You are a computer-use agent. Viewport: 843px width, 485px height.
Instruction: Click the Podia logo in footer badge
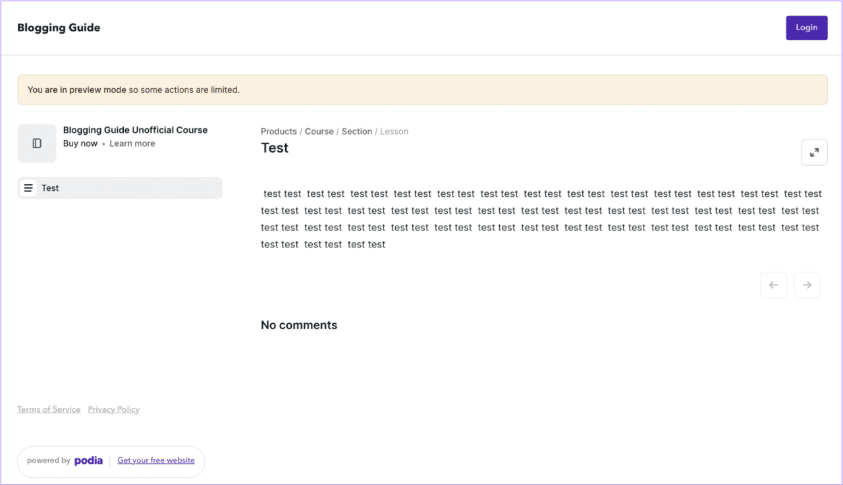(89, 461)
